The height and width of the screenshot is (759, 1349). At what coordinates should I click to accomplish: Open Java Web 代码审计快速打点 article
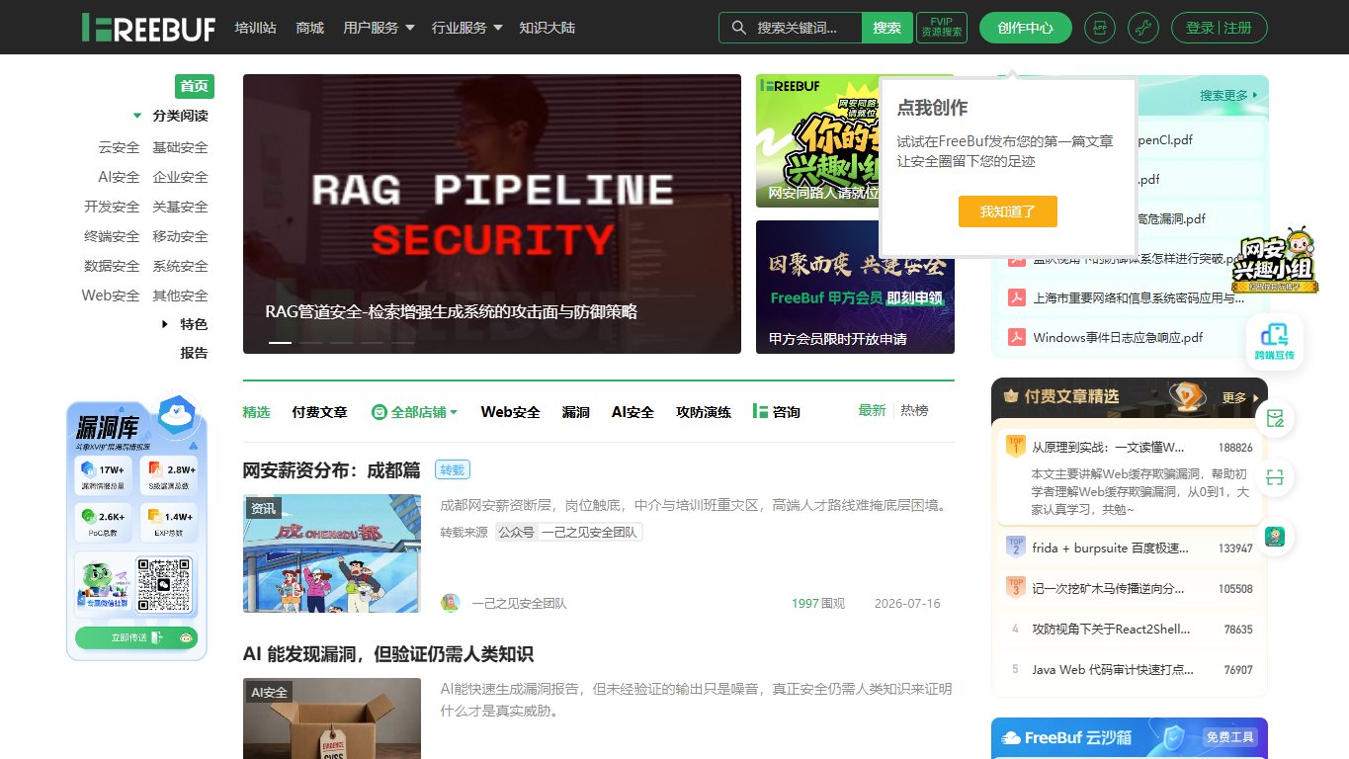pyautogui.click(x=1112, y=669)
